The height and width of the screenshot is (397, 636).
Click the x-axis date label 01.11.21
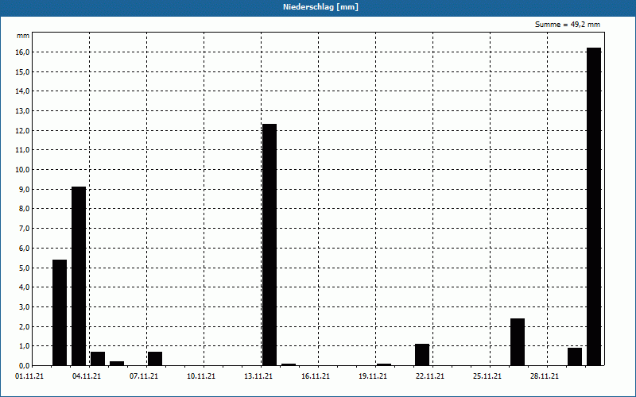[29, 376]
